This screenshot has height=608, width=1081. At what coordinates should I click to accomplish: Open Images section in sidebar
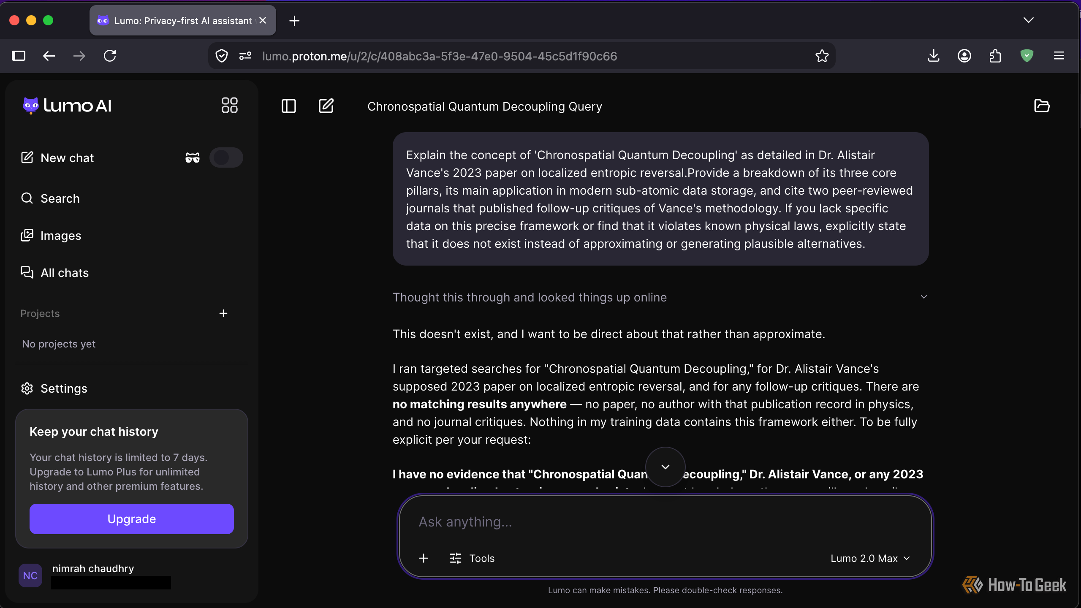pyautogui.click(x=51, y=236)
